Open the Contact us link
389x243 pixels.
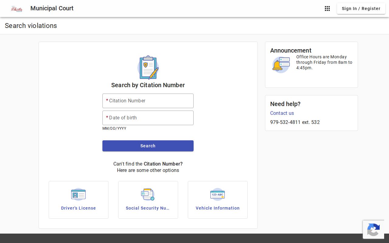pyautogui.click(x=282, y=113)
